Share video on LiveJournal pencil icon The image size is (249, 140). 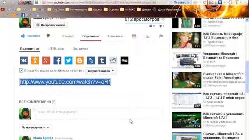pos(91,61)
